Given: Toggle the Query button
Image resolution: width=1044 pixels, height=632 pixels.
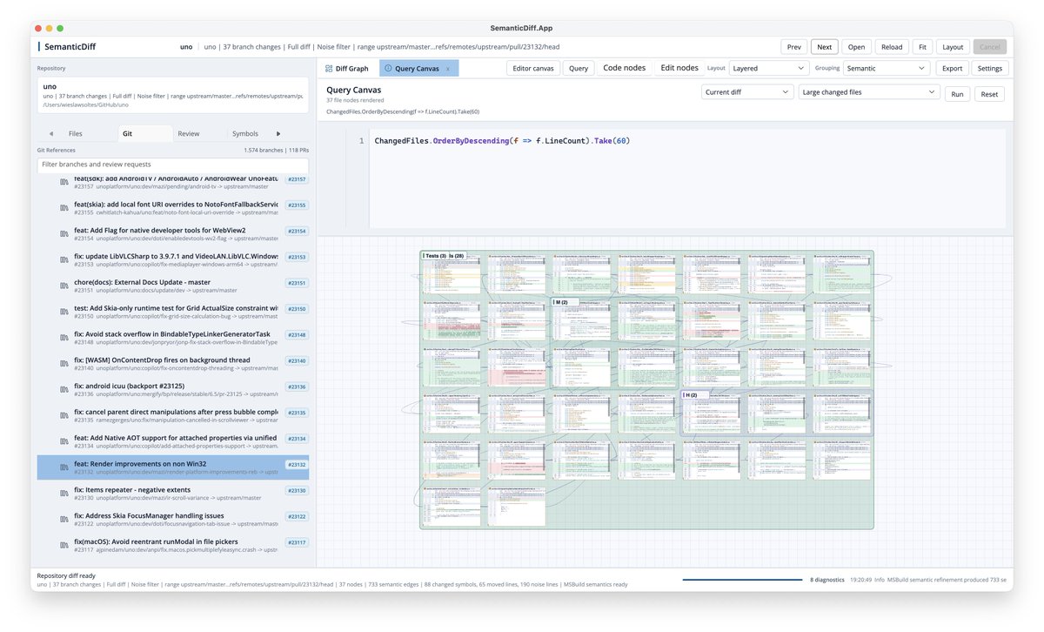Looking at the screenshot, I should point(578,68).
